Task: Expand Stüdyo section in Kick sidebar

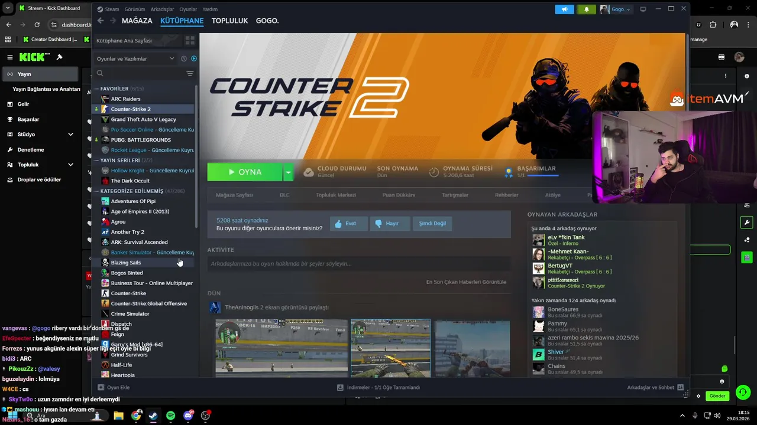Action: pos(70,135)
